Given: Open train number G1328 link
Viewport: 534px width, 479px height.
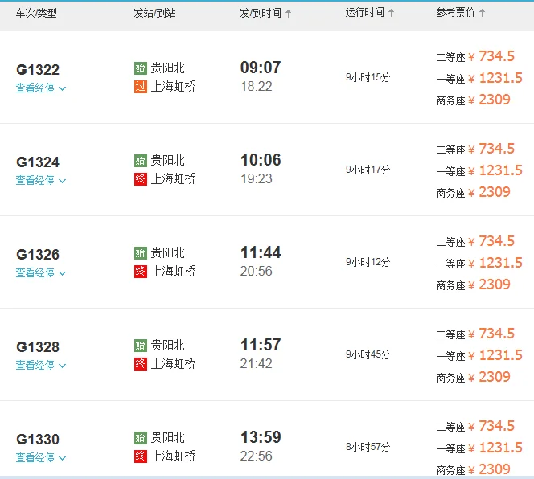Looking at the screenshot, I should pyautogui.click(x=38, y=347).
